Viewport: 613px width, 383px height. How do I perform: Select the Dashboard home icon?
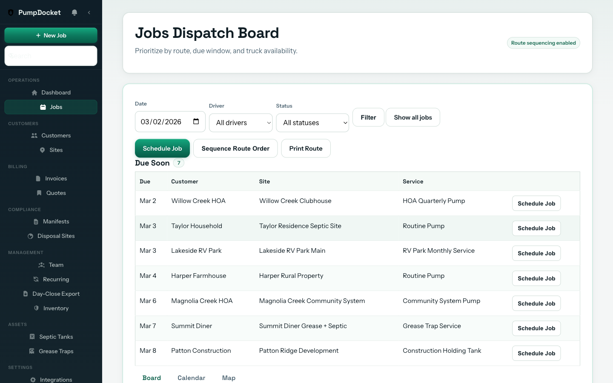coord(34,92)
